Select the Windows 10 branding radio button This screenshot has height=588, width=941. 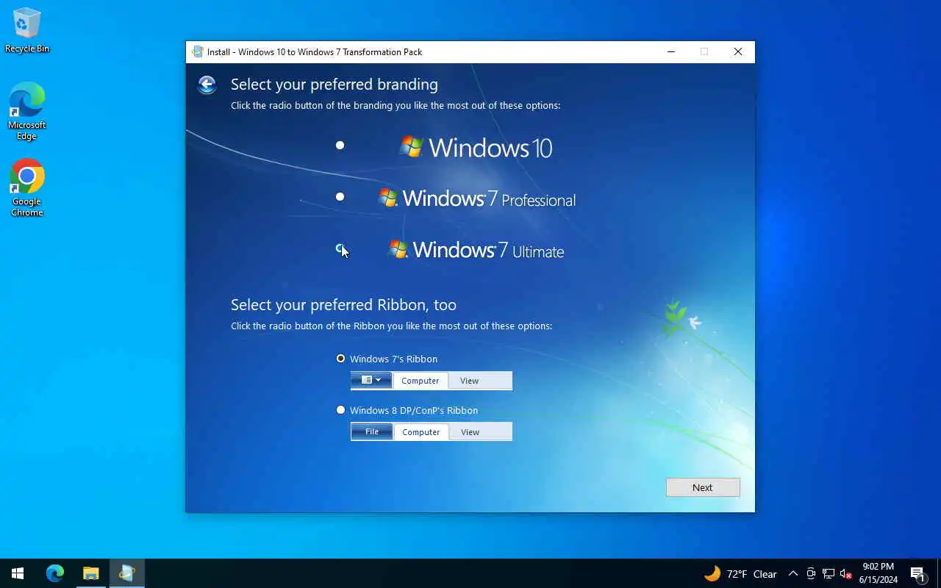340,145
